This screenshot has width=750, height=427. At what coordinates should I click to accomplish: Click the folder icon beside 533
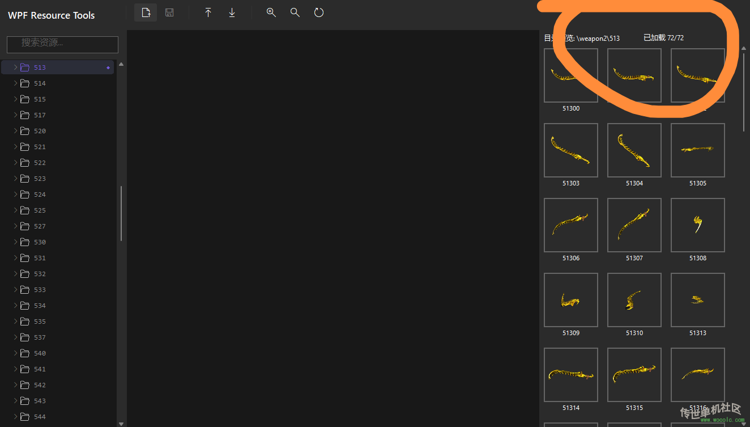[24, 290]
